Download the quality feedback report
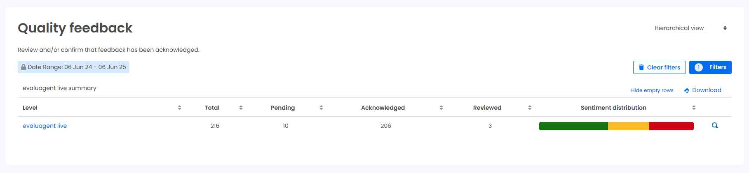The width and height of the screenshot is (749, 173). click(x=702, y=90)
